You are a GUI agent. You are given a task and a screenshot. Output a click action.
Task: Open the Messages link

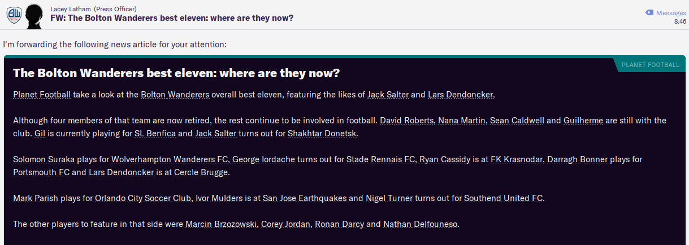point(671,12)
